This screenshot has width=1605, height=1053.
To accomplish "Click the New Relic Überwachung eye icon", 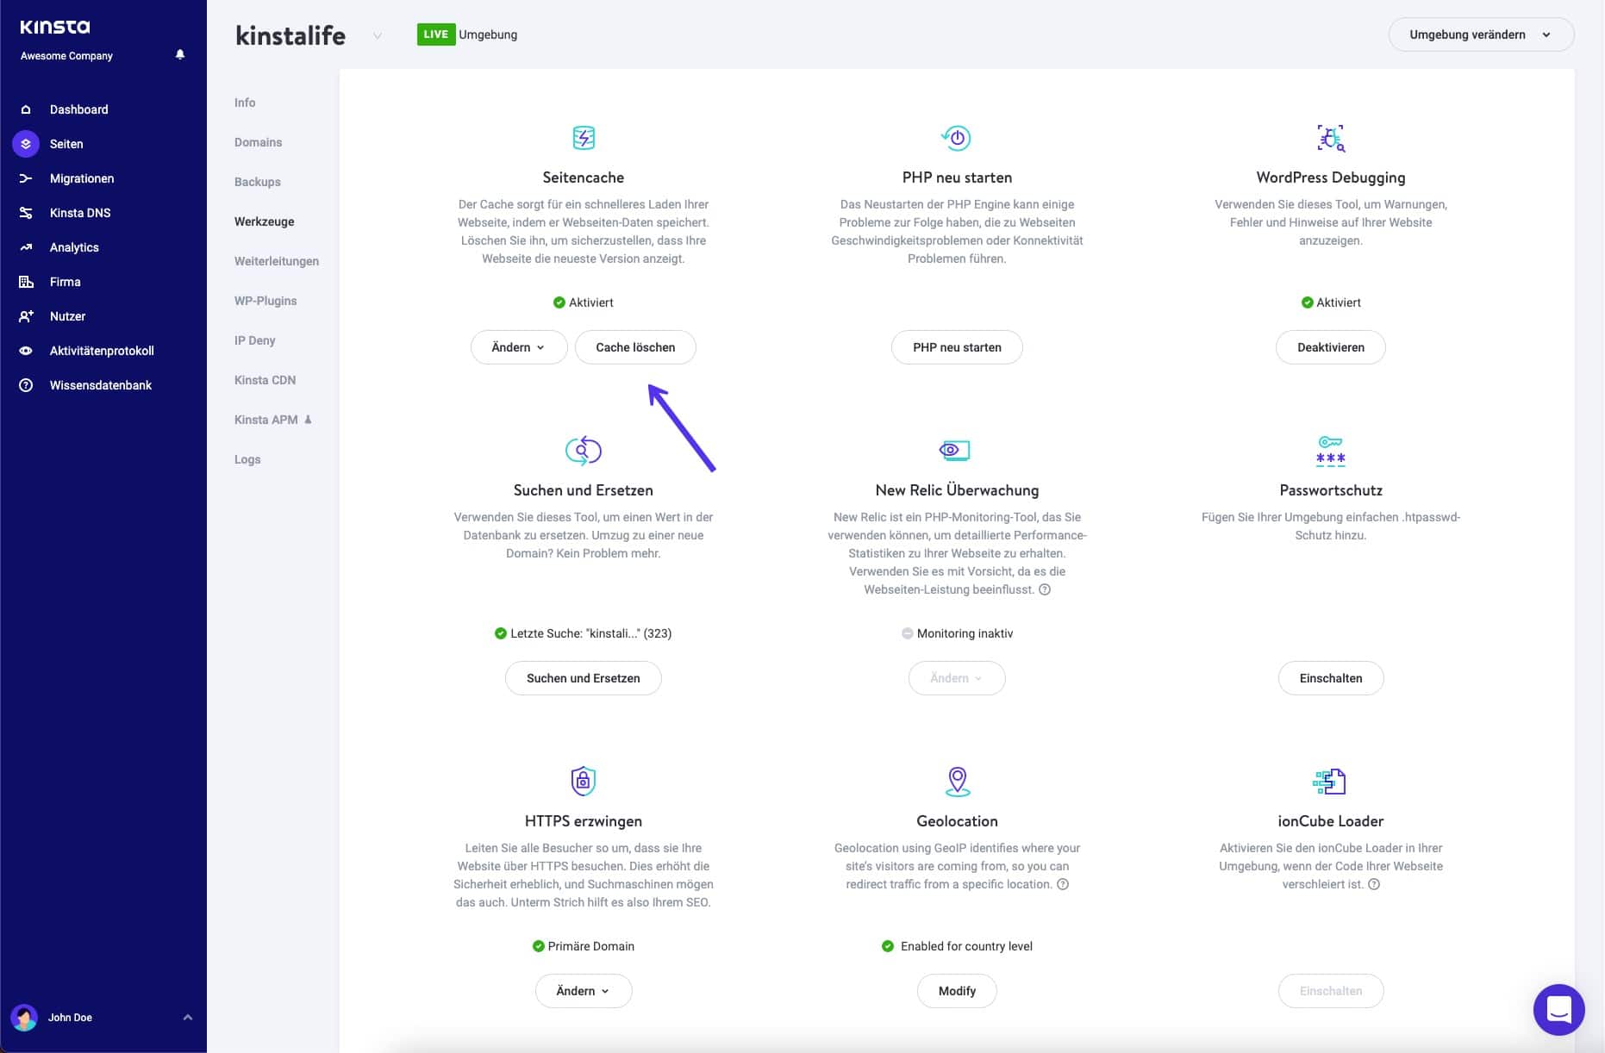I will (957, 450).
